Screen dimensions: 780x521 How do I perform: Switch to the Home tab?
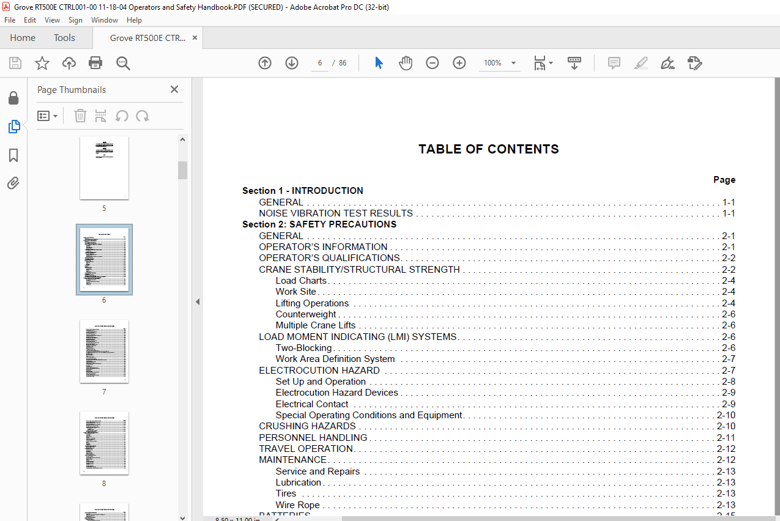pos(23,38)
